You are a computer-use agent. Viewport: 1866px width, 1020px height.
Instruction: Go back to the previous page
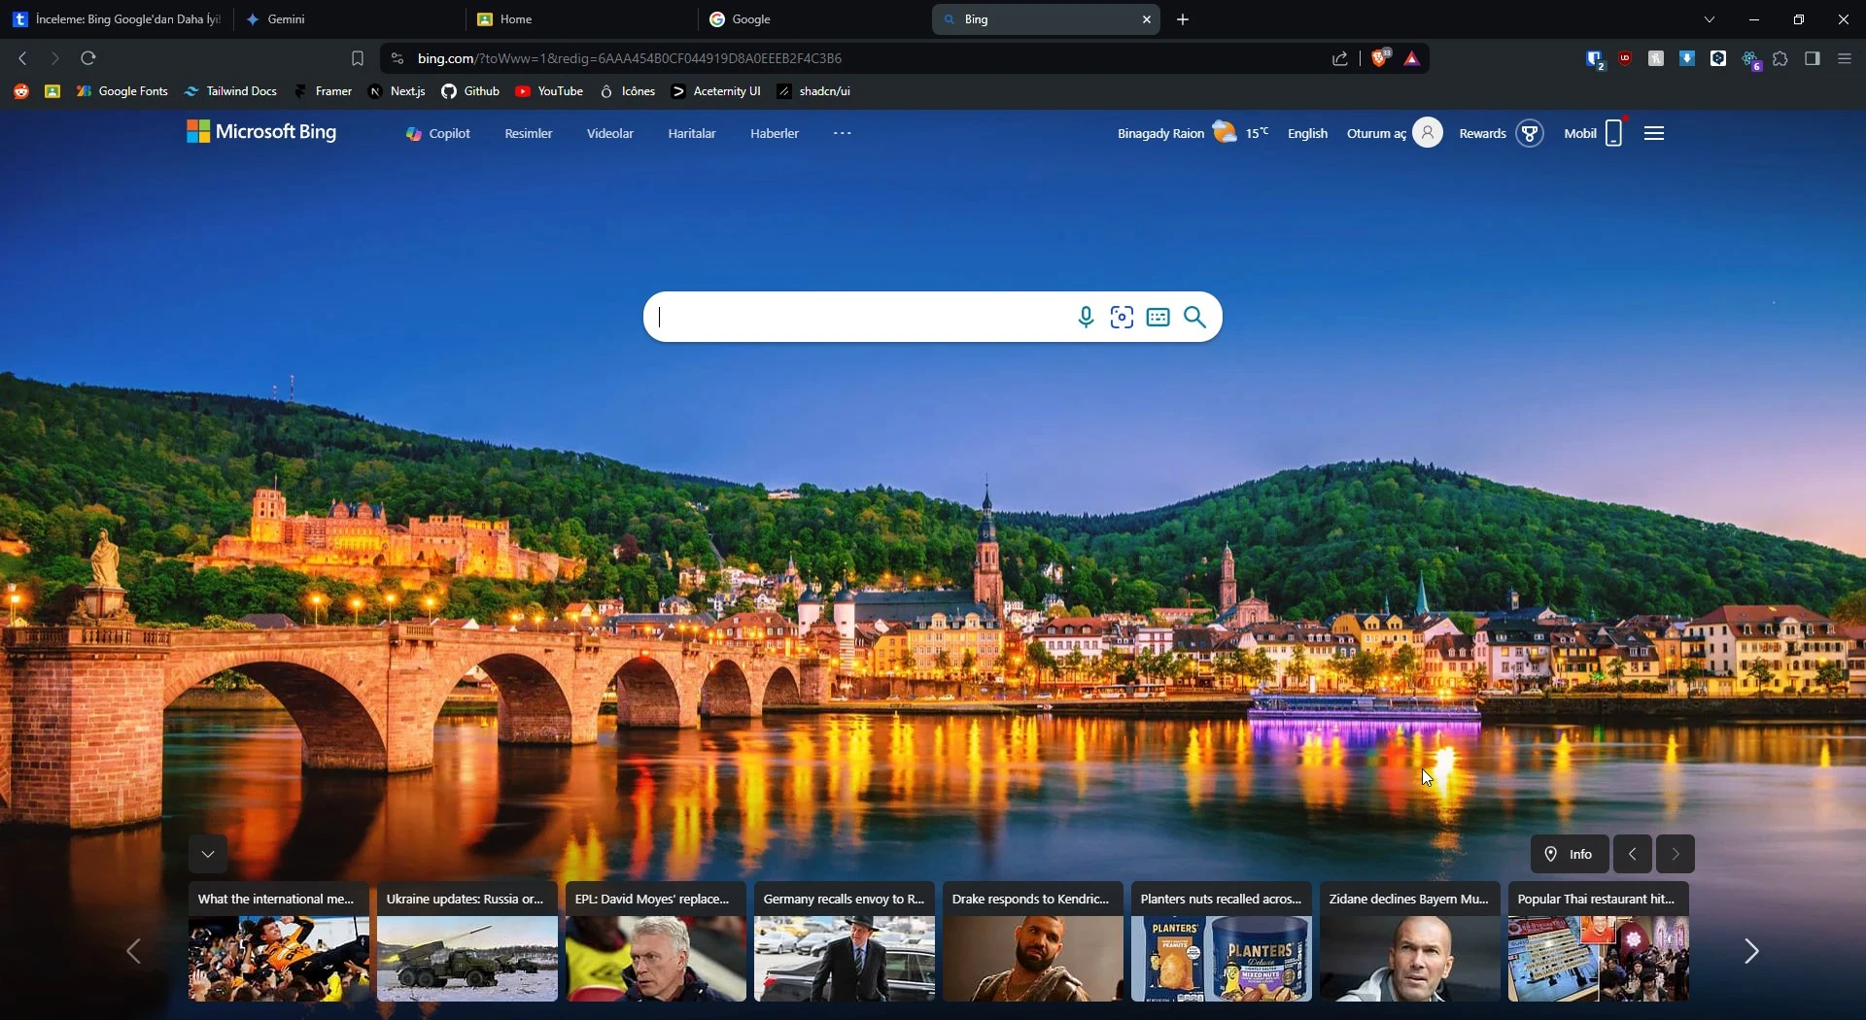[x=22, y=59]
